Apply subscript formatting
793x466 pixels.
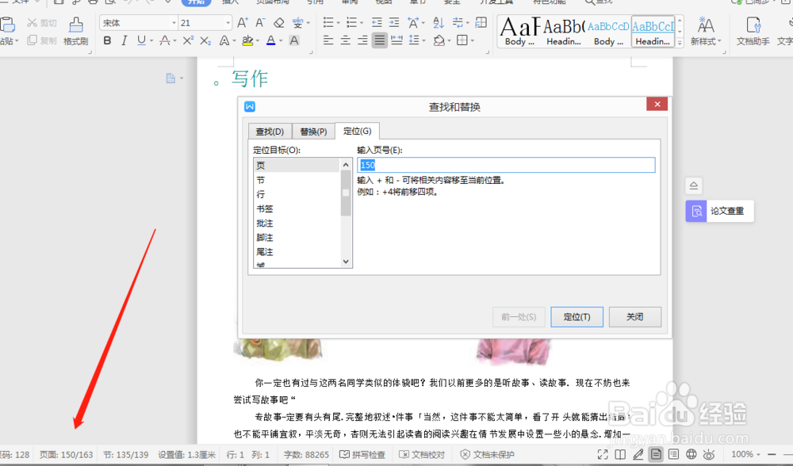(x=205, y=40)
